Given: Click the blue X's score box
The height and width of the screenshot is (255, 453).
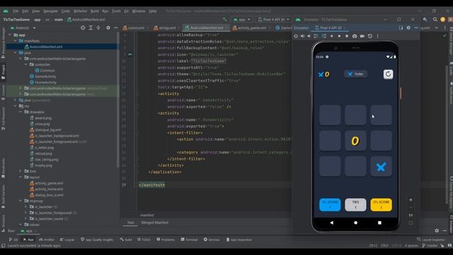Looking at the screenshot, I should coord(330,205).
